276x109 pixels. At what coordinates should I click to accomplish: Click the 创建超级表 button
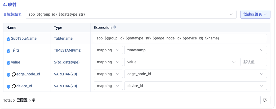255,14
